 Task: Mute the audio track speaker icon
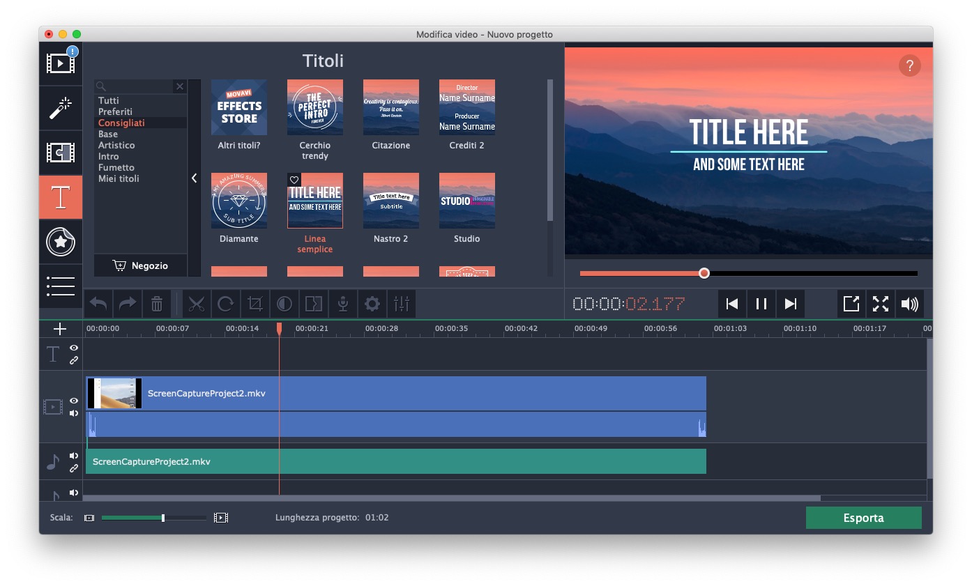point(74,456)
